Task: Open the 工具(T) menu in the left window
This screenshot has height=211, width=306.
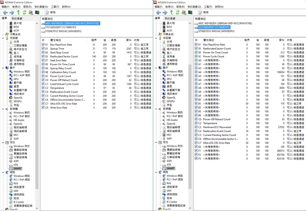Action: click(55, 7)
